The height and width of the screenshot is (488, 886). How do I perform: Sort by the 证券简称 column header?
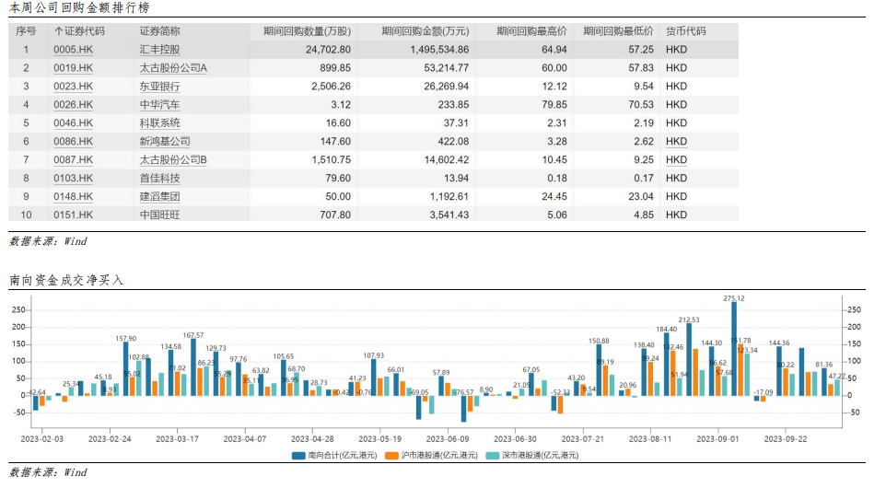160,31
